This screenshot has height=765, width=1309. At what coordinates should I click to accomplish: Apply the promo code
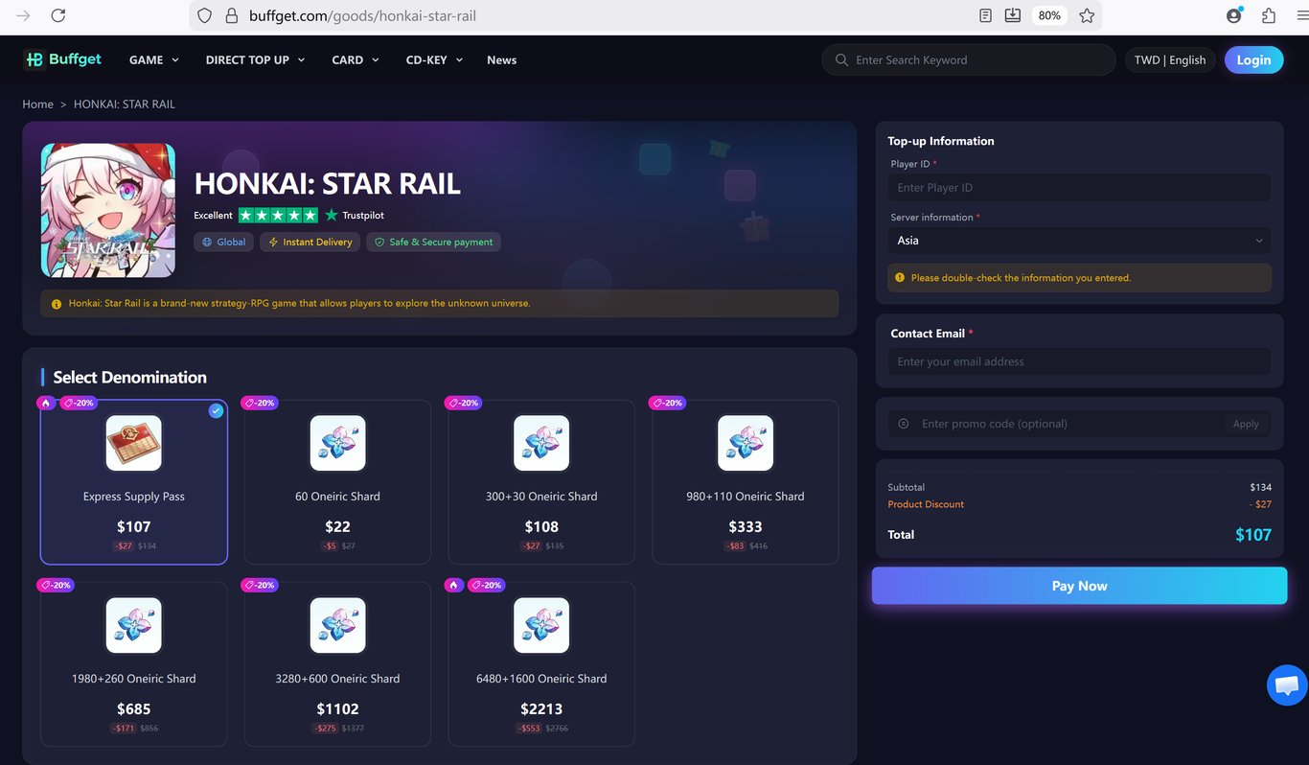pyautogui.click(x=1246, y=424)
